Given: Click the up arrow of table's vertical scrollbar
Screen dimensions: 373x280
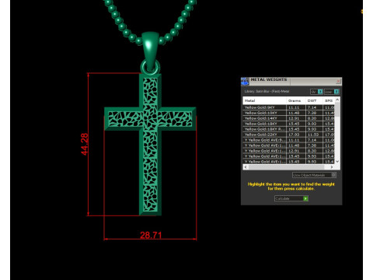Looking at the screenshot, I should click(x=337, y=100).
